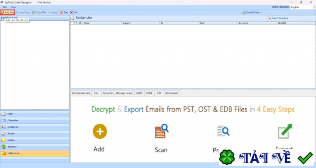
Task: Open the Mail navigation section
Action: 35,114
